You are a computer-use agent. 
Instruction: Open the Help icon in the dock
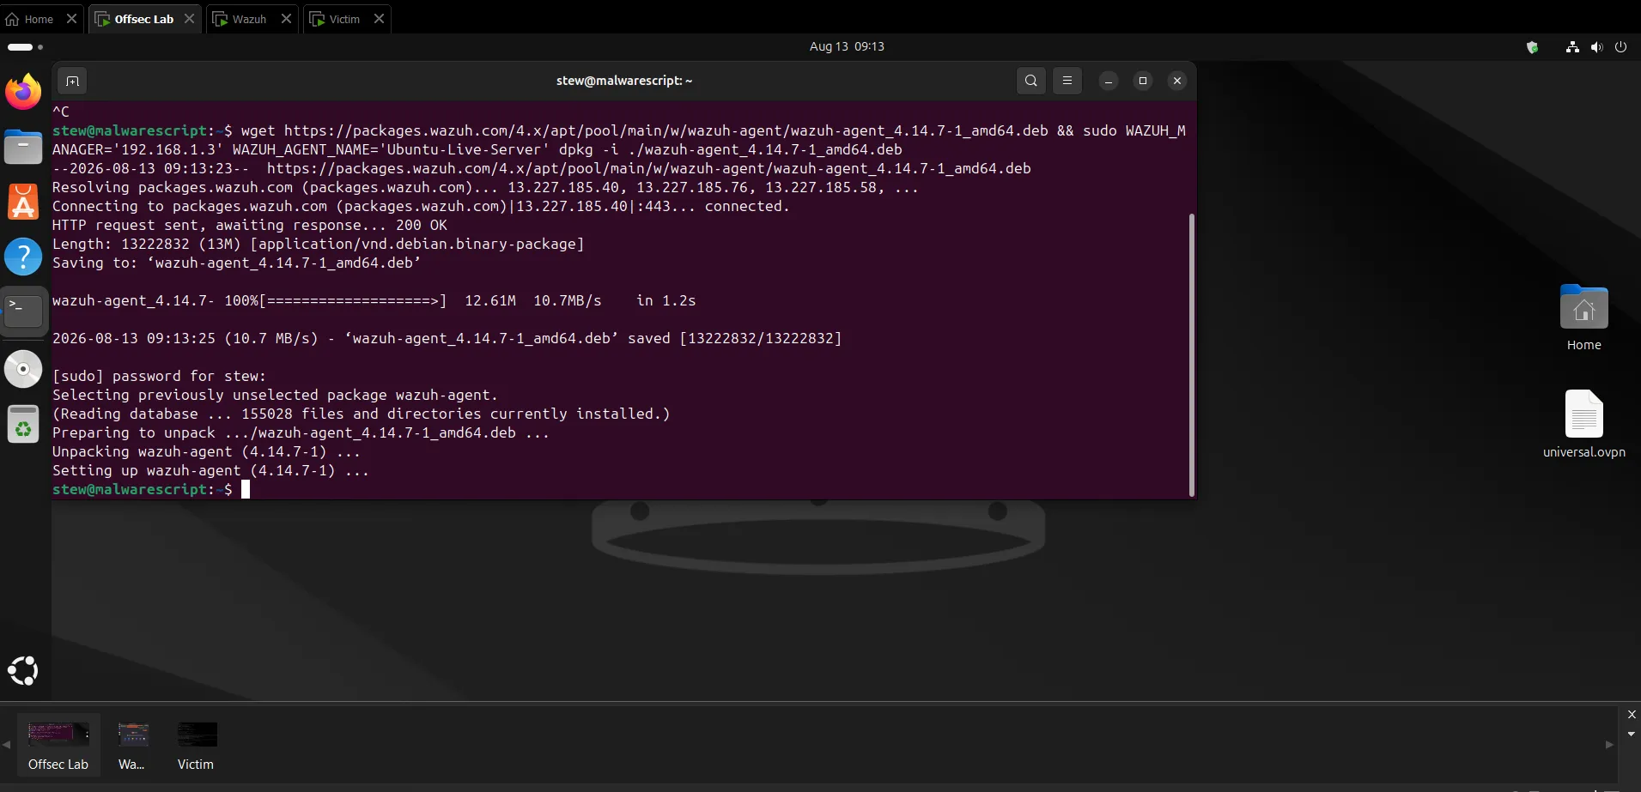pyautogui.click(x=23, y=257)
